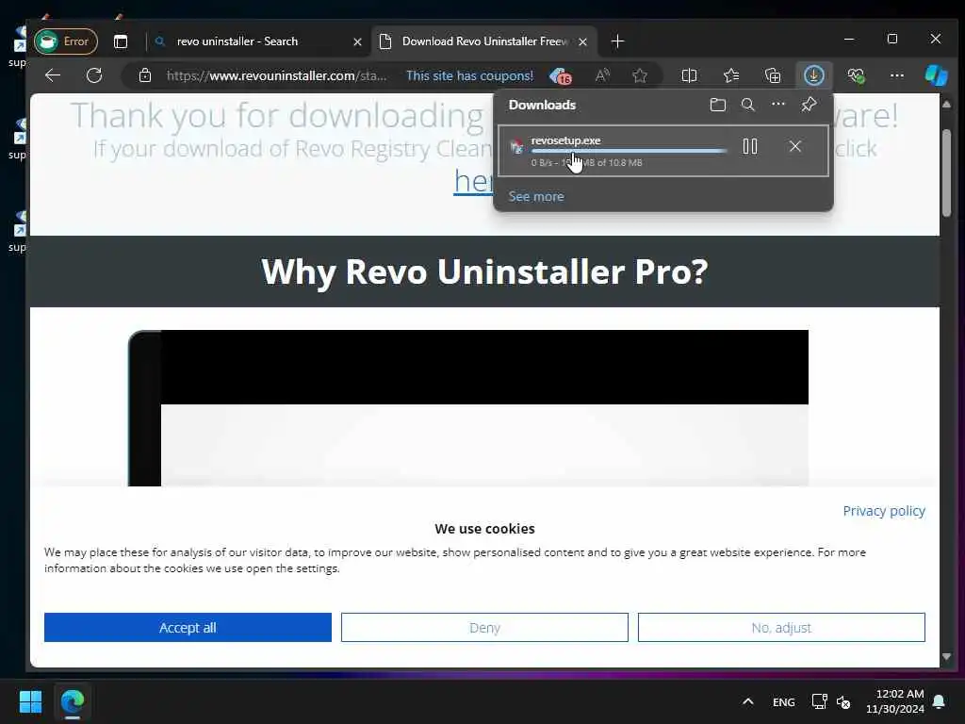
Task: Add page to favorites star
Action: pos(640,75)
